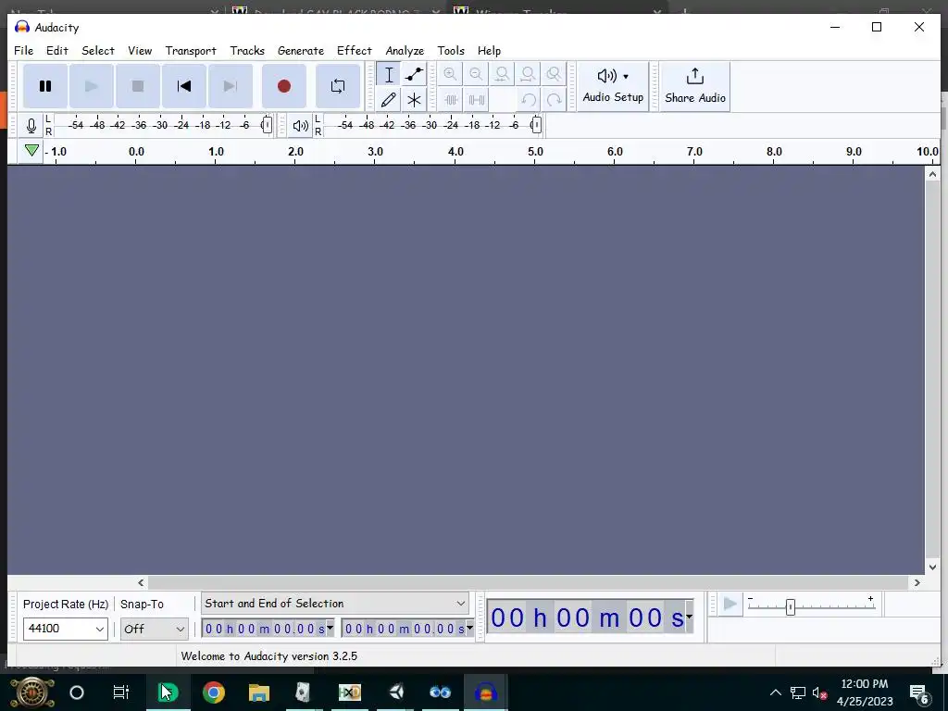The height and width of the screenshot is (711, 948).
Task: Click the Task View taskbar icon
Action: coord(121,692)
